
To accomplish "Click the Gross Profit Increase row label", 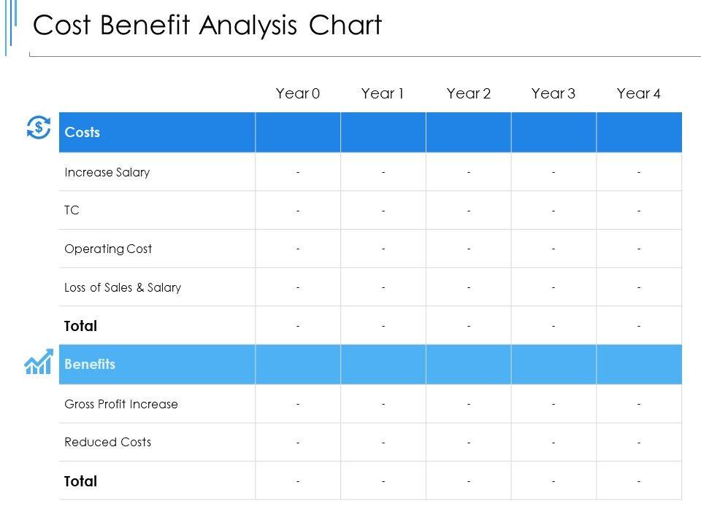I will (121, 404).
